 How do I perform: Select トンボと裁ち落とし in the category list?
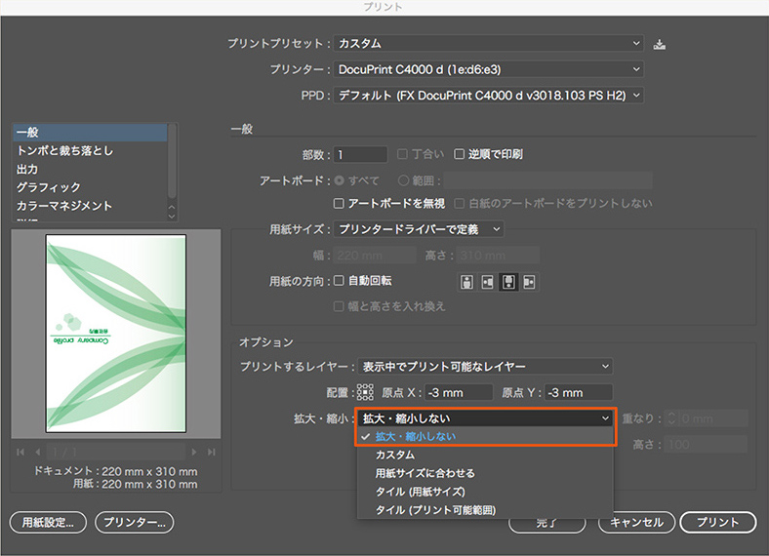pyautogui.click(x=64, y=150)
